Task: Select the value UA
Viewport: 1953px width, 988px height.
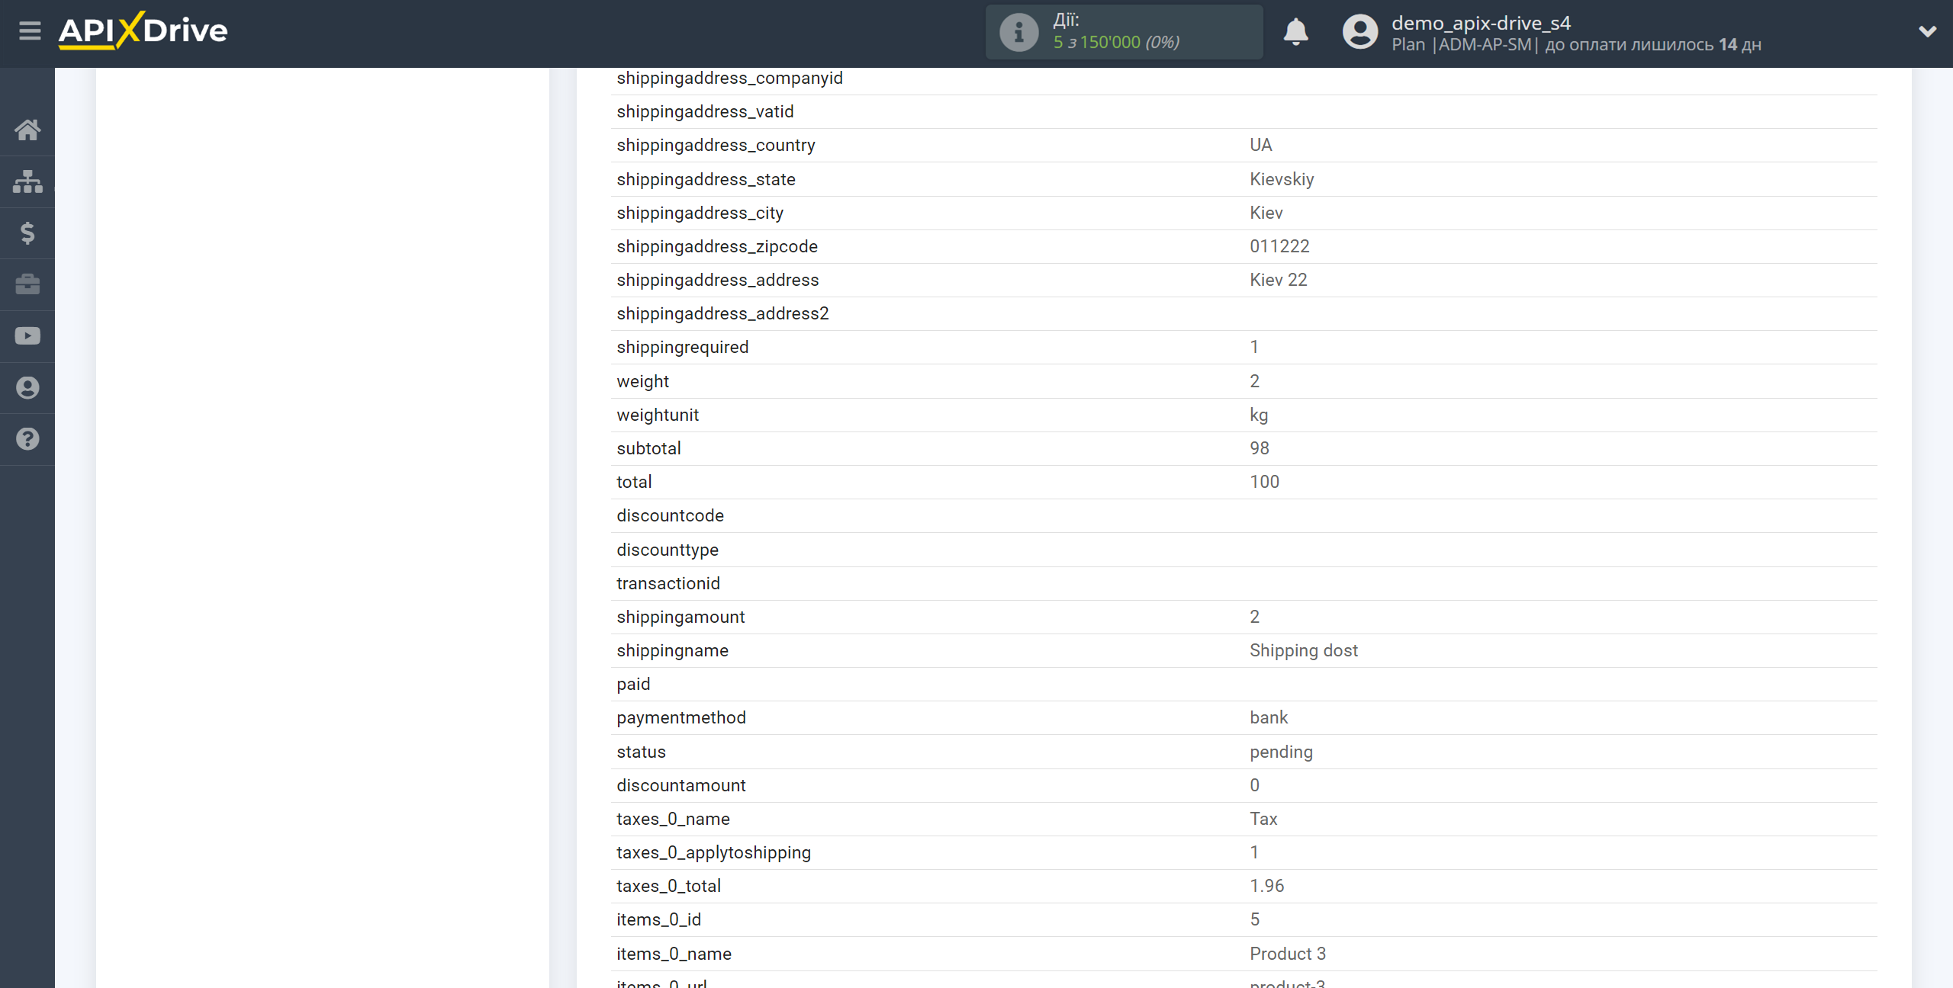Action: coord(1260,145)
